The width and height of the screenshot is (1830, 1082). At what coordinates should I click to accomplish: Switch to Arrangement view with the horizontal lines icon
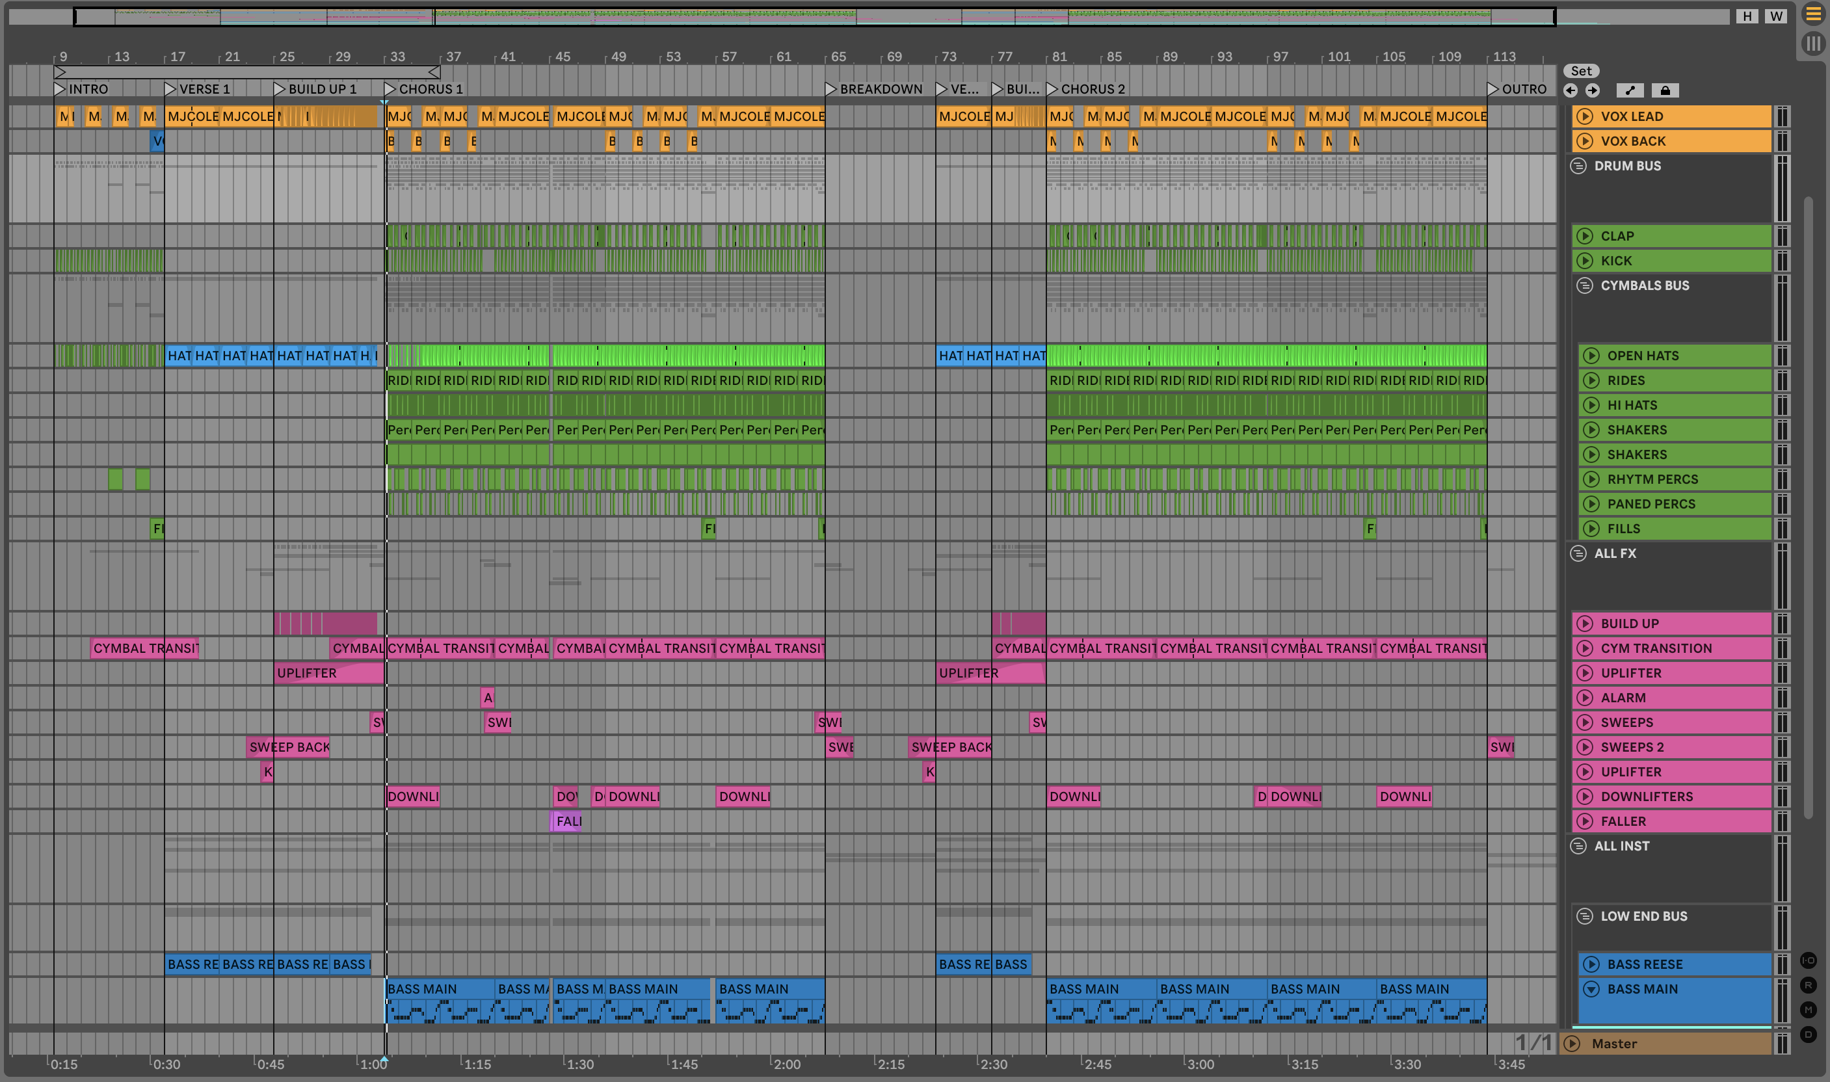tap(1813, 14)
